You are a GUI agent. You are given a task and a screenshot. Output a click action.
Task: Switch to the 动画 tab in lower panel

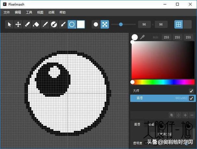pyautogui.click(x=151, y=125)
